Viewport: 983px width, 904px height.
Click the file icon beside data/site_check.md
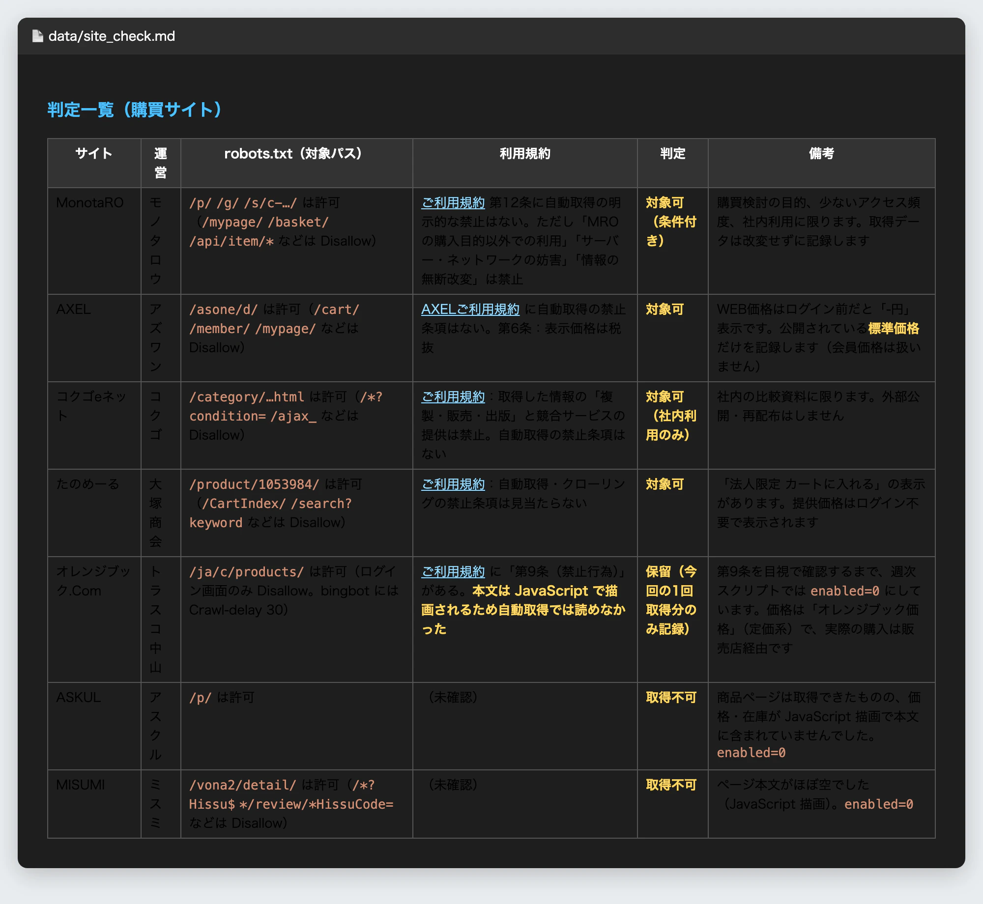(38, 36)
